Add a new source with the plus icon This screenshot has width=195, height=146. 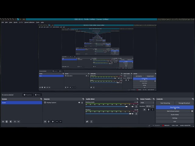tap(45, 122)
